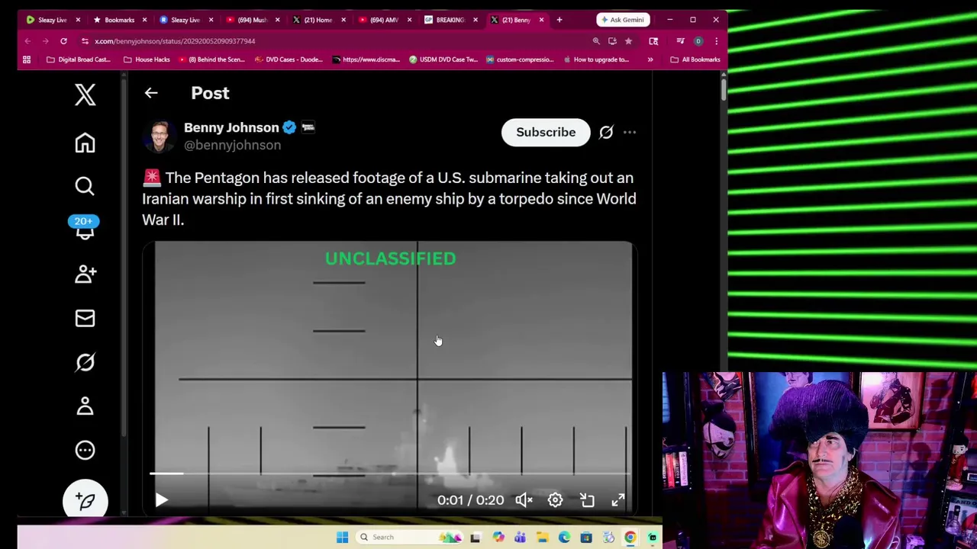Open How to upgrade to... bookmark

(595, 59)
